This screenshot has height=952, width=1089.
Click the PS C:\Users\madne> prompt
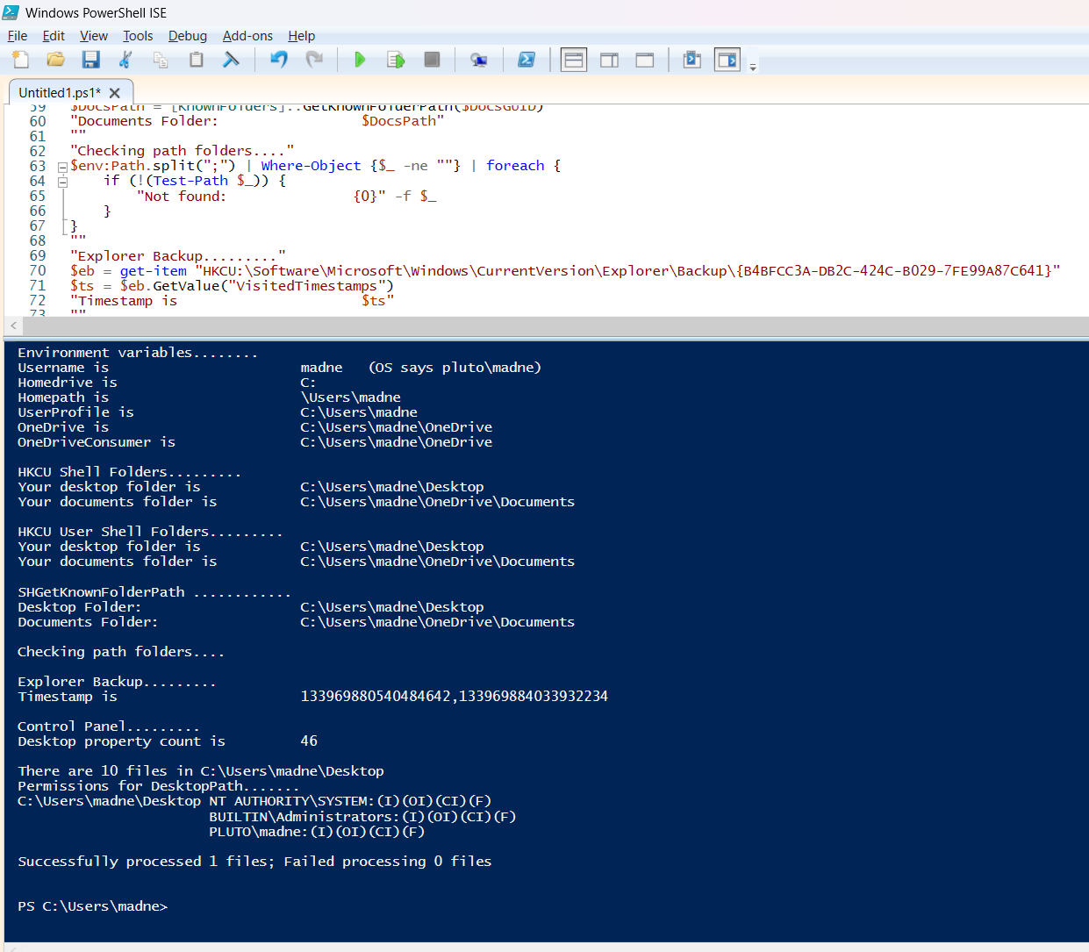(x=92, y=906)
